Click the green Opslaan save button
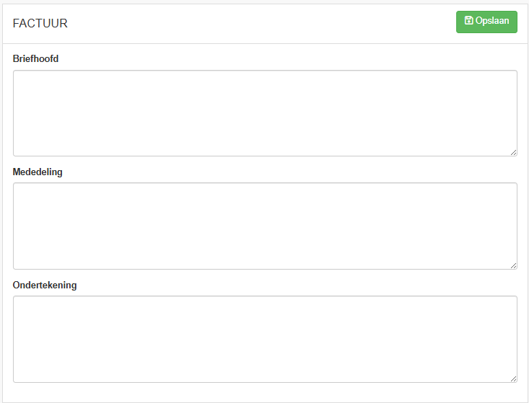Viewport: 529px width, 403px height. click(x=486, y=22)
